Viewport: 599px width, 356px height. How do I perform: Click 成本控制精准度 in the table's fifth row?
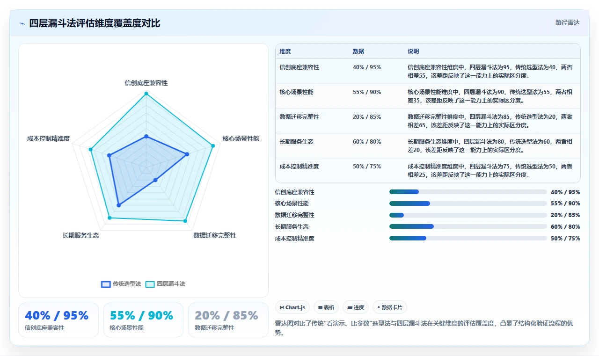click(299, 167)
